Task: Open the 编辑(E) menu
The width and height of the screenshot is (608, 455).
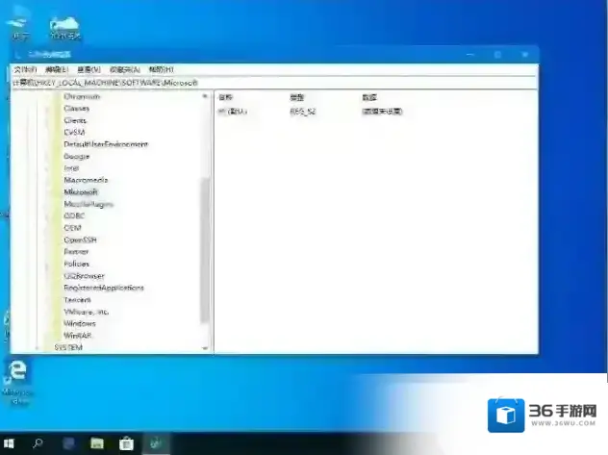Action: click(57, 70)
